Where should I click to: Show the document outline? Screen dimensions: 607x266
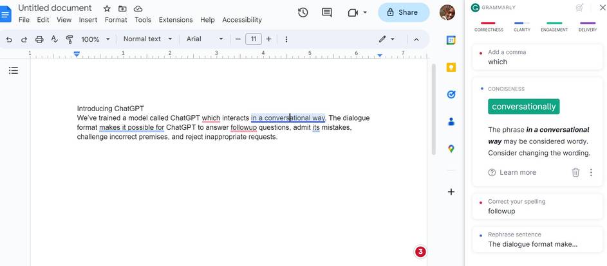[x=13, y=70]
